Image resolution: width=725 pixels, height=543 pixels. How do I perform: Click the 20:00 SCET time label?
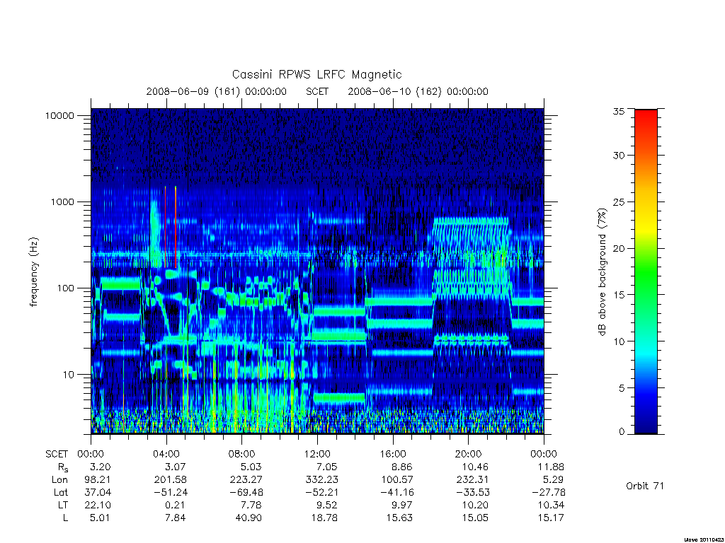click(468, 454)
